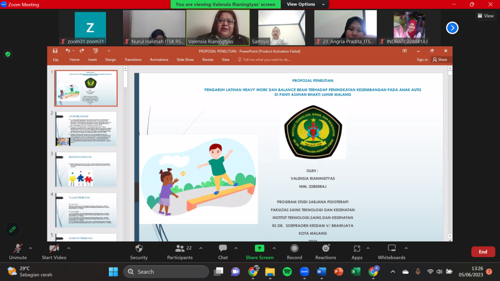Open Spotify from taskbar

pos(287,272)
